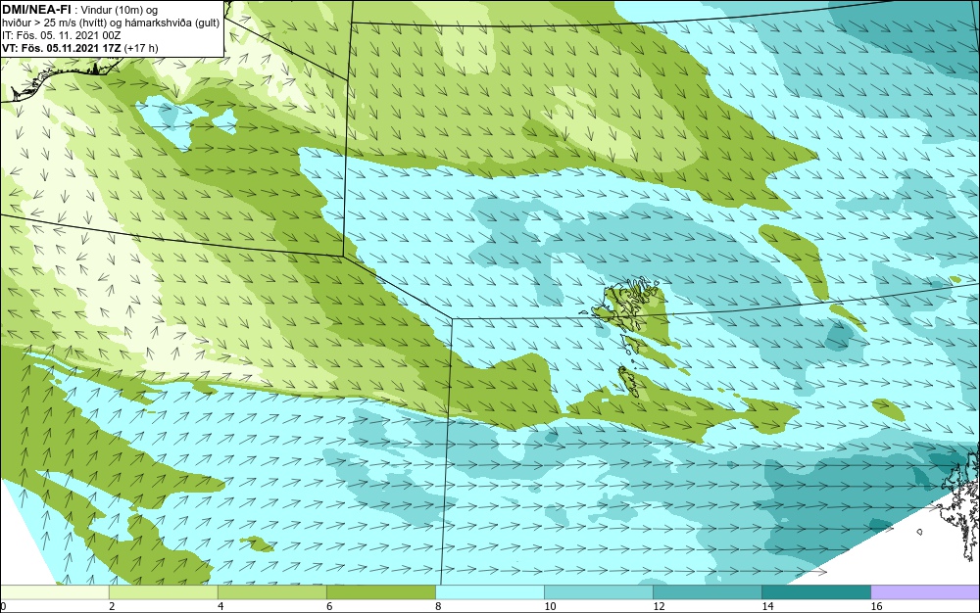The image size is (980, 613).
Task: Click the legend scale label 2
Action: tap(112, 606)
